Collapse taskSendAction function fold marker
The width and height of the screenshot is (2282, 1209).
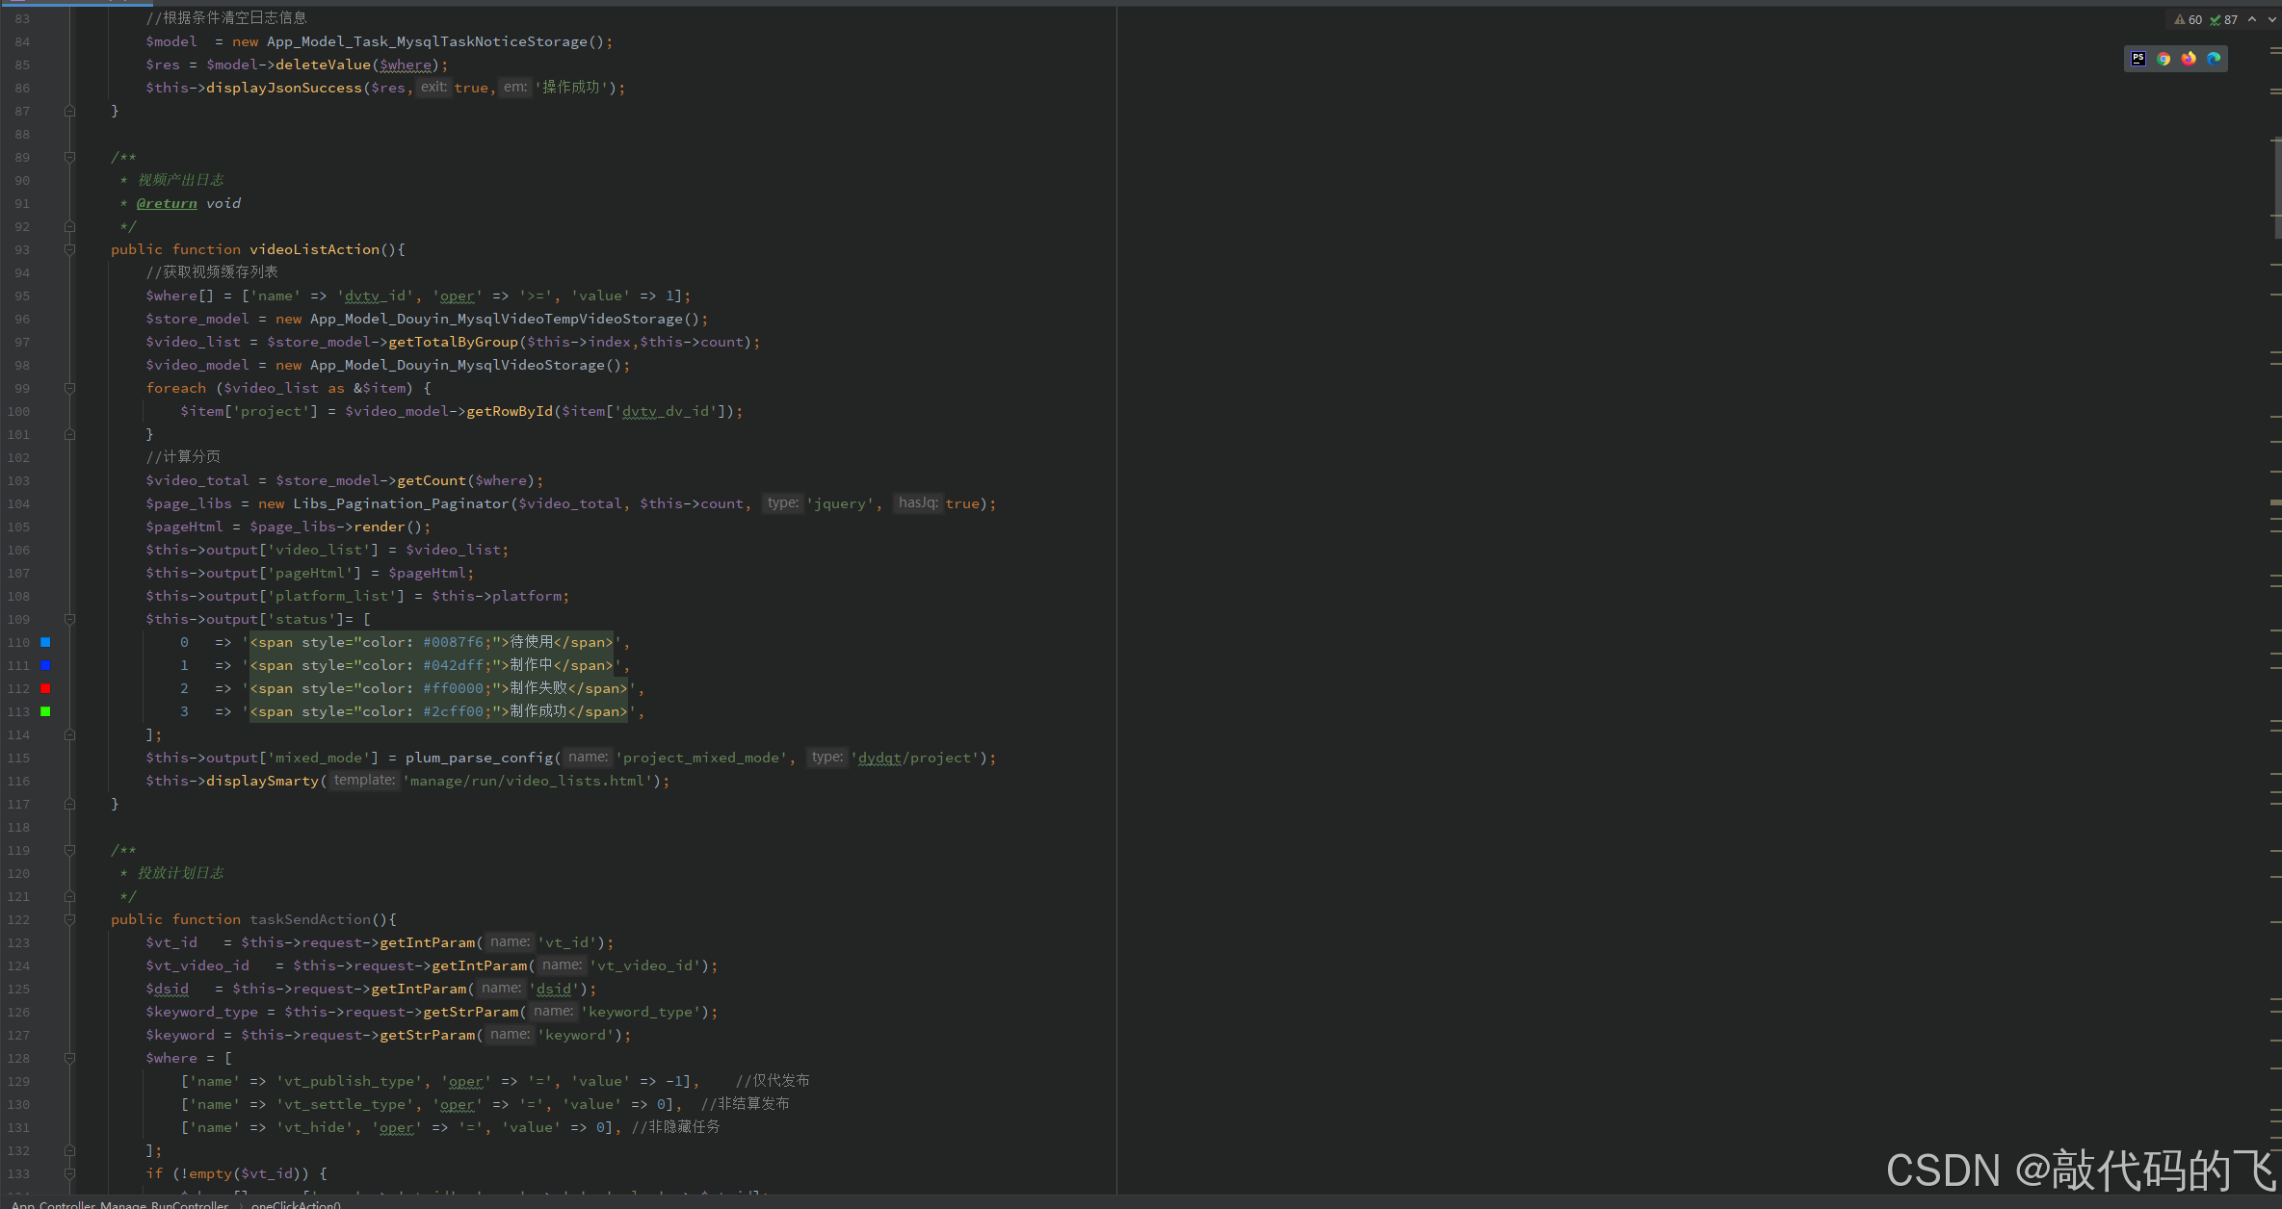point(69,919)
